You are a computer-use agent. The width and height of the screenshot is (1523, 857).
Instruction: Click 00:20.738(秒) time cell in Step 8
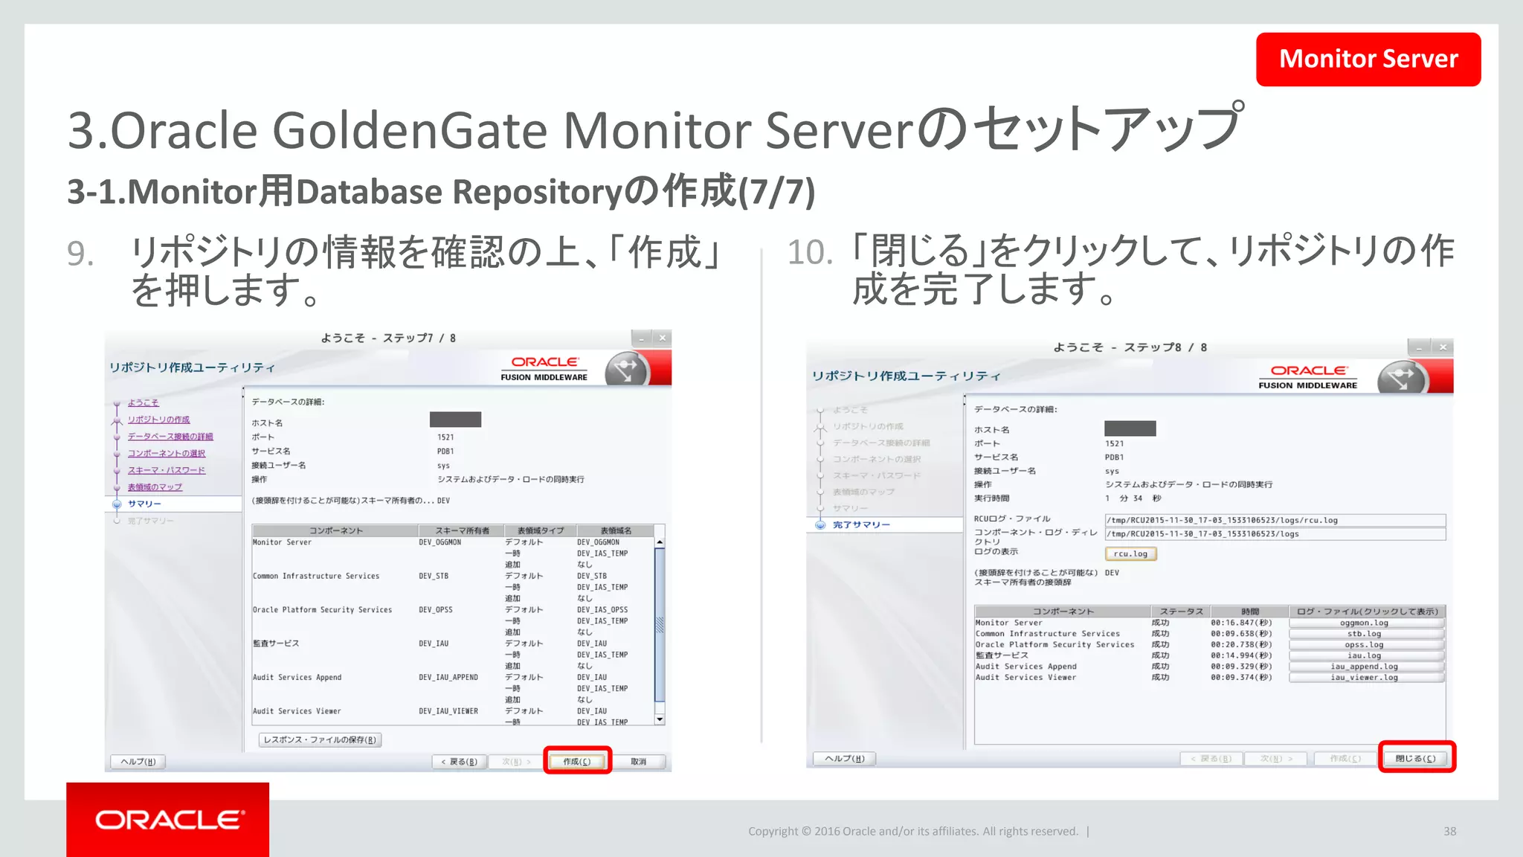pyautogui.click(x=1241, y=644)
